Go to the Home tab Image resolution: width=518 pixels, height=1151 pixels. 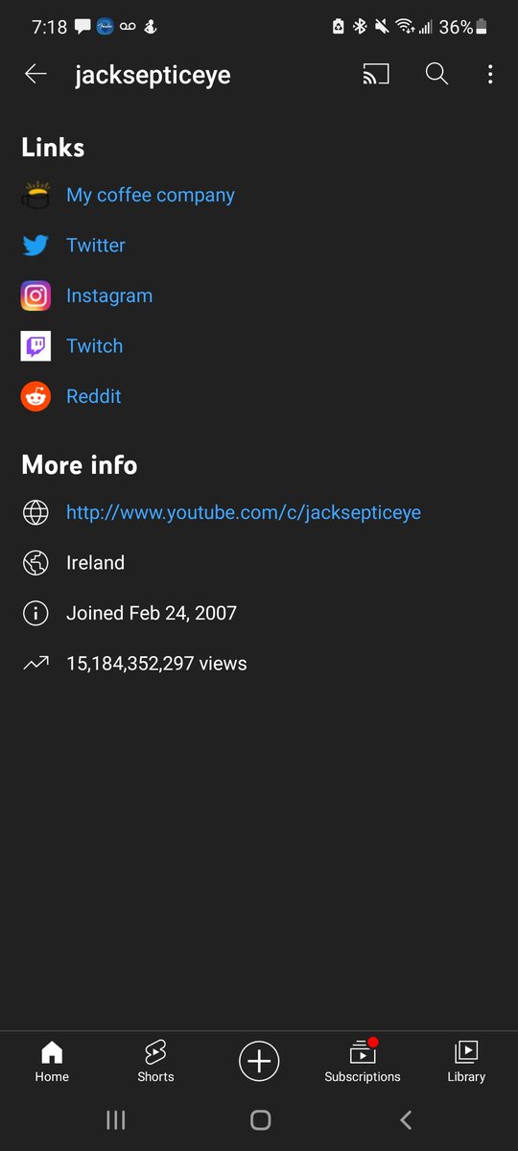52,1062
